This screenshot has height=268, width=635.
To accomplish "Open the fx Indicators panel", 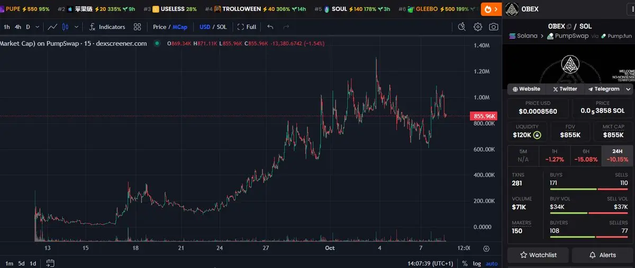I will (x=107, y=27).
